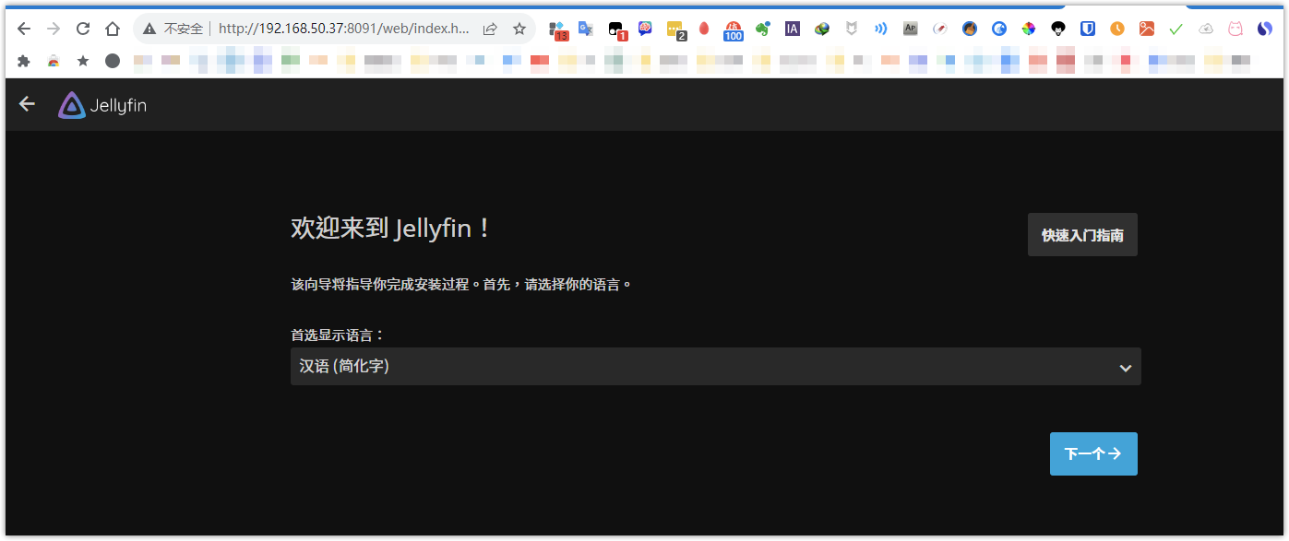
Task: Click the color wheel extension icon
Action: 1028,29
